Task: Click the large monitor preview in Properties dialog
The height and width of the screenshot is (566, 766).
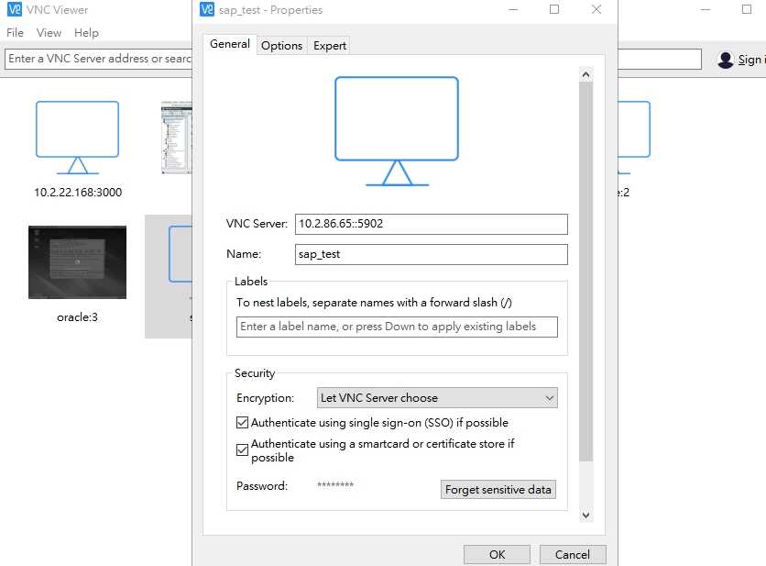Action: (x=397, y=131)
